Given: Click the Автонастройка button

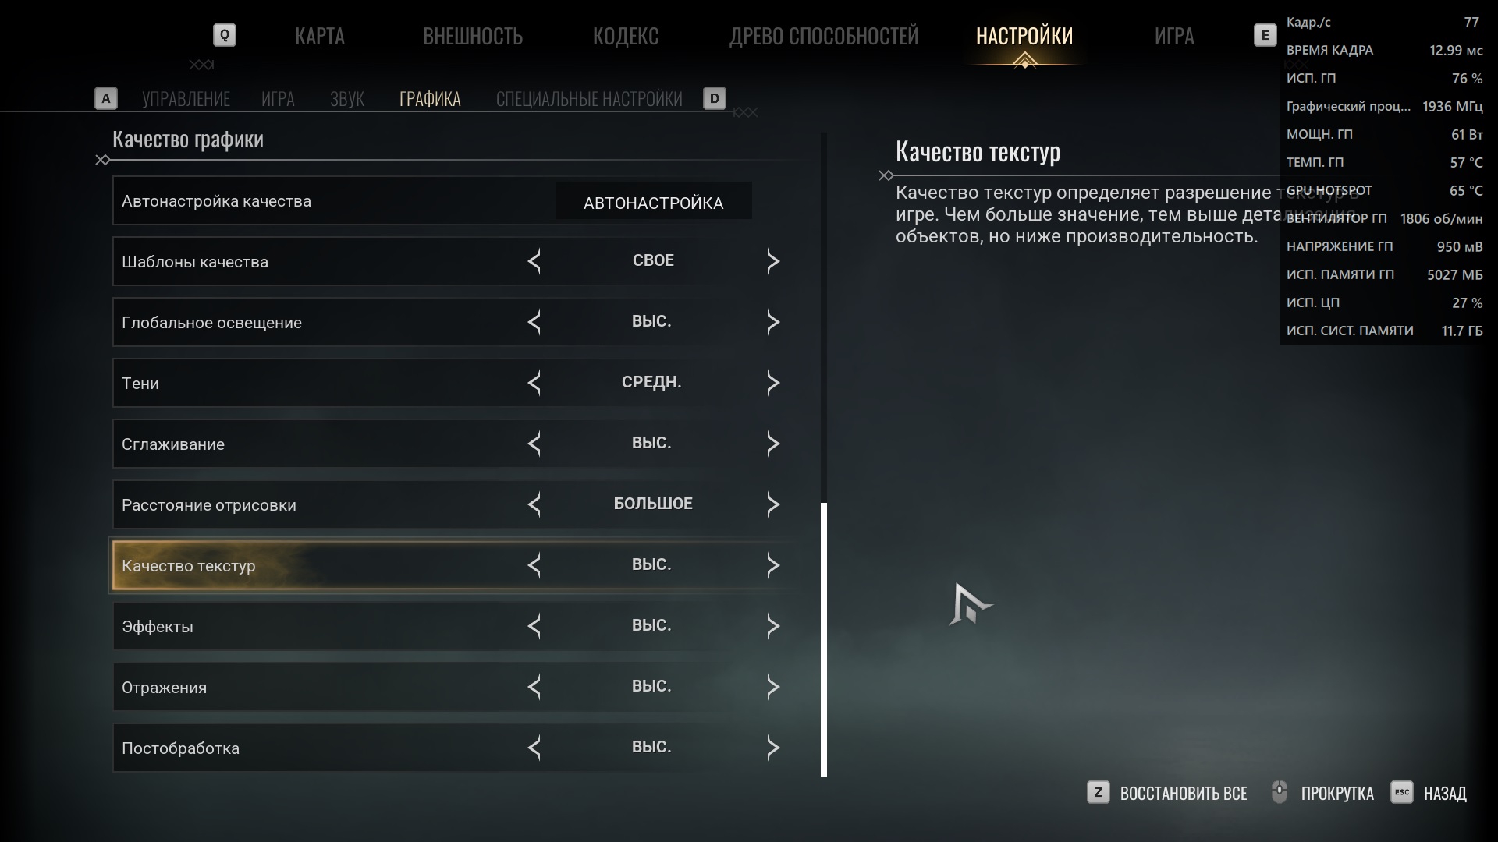Looking at the screenshot, I should [654, 201].
